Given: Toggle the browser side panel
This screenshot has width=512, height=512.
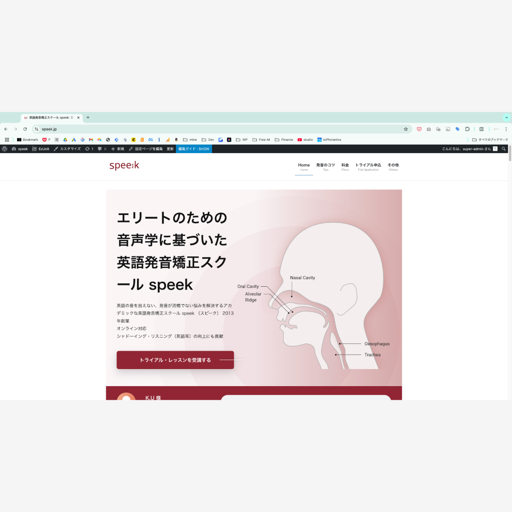Looking at the screenshot, I should coord(481,129).
